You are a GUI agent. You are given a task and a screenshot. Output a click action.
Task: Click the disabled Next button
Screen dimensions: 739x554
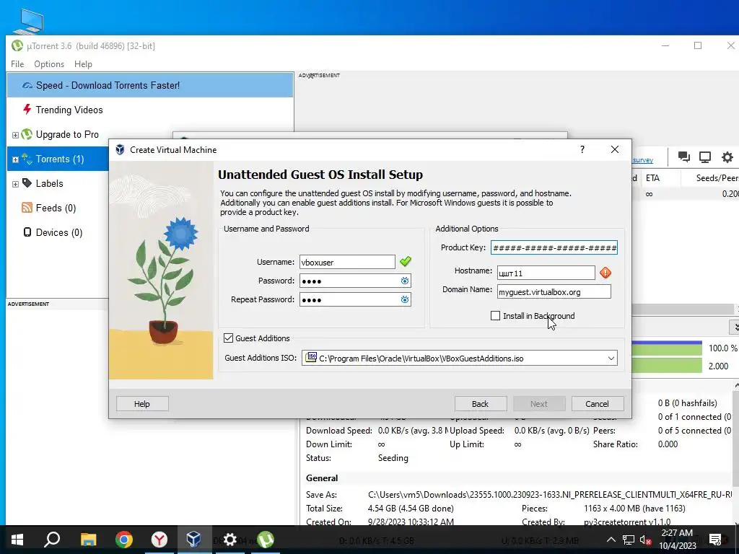coord(539,404)
